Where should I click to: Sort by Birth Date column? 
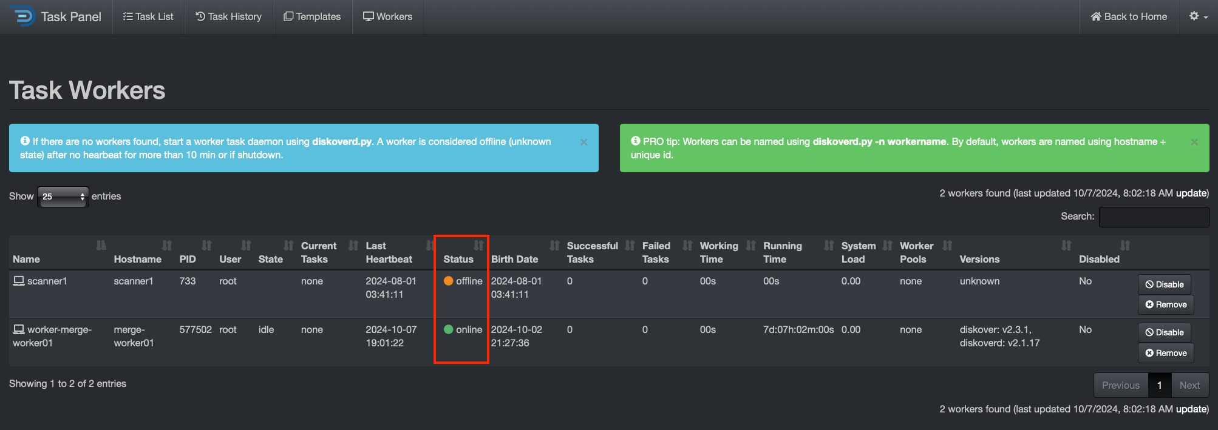click(525, 252)
